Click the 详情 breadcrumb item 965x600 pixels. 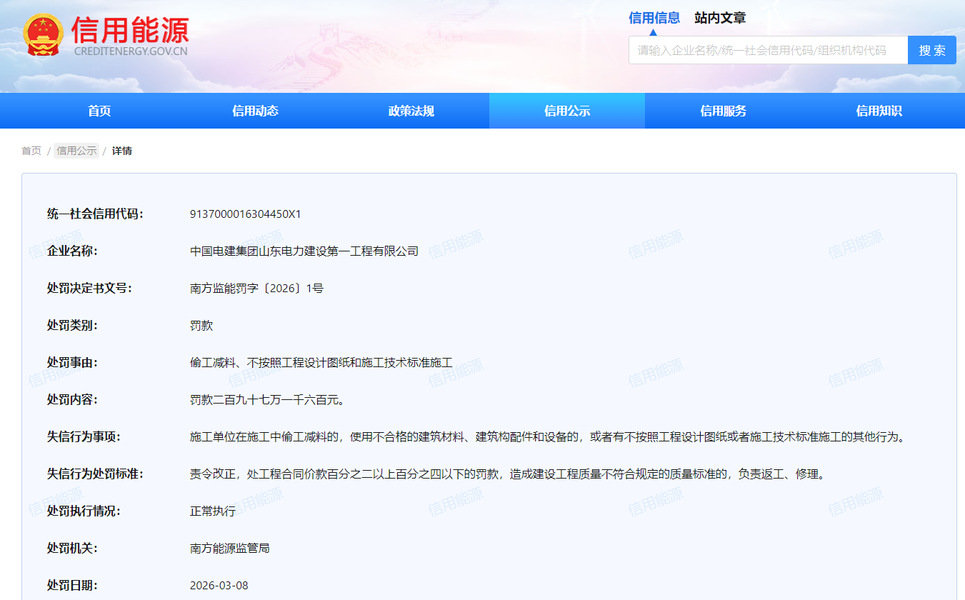pos(122,151)
